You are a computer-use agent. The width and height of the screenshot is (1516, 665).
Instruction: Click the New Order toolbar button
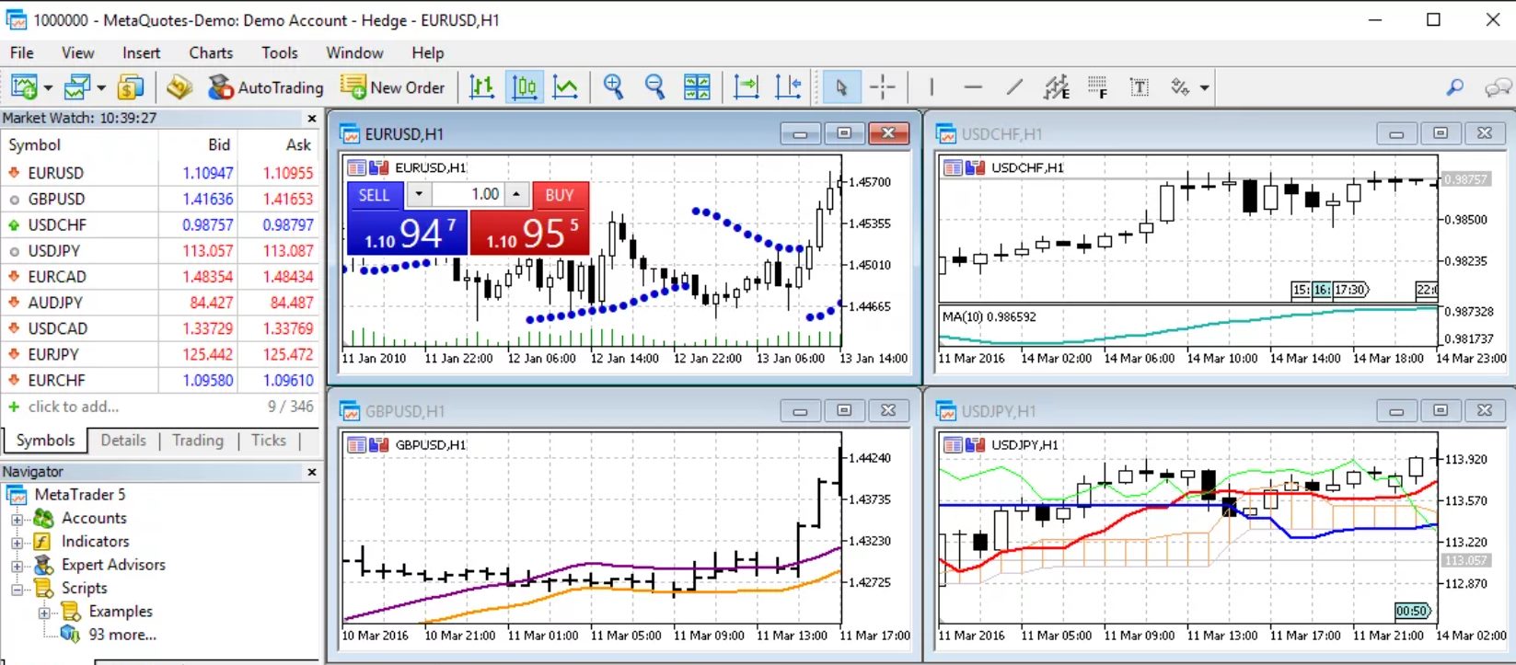392,87
